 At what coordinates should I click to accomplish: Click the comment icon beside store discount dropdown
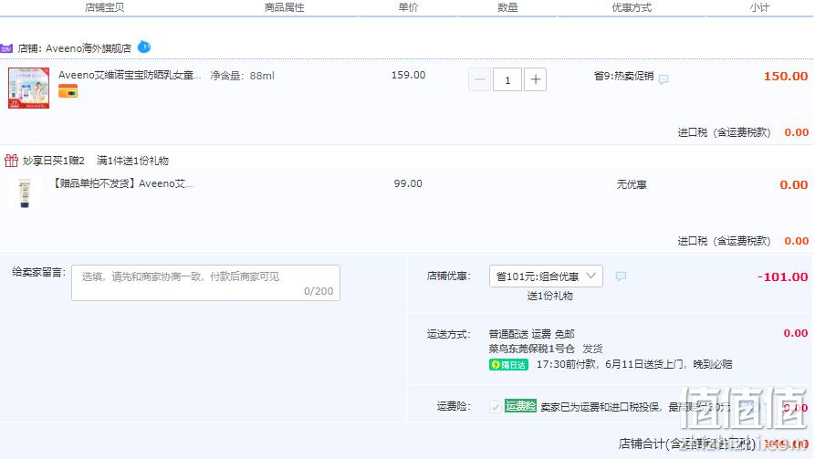[621, 276]
